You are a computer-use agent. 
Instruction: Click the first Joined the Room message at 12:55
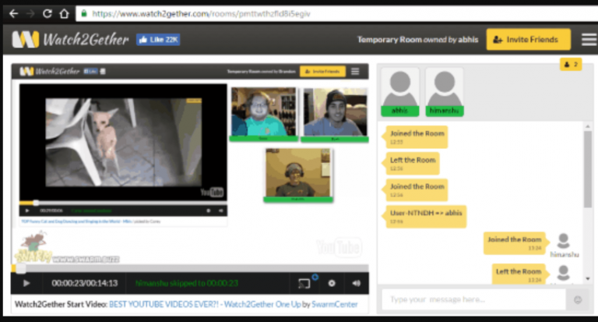pos(417,136)
